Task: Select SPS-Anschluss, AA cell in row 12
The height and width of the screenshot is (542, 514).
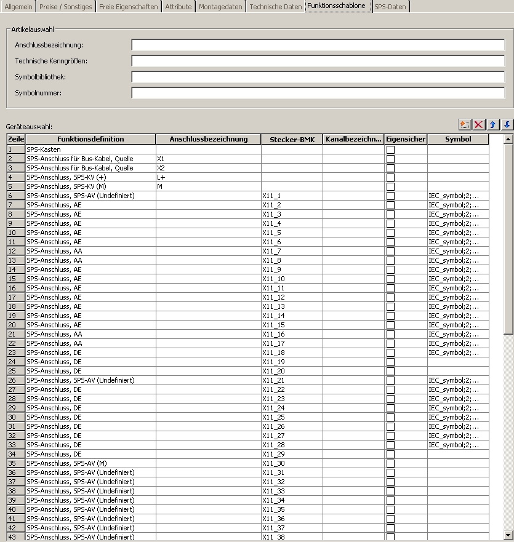Action: pyautogui.click(x=90, y=251)
